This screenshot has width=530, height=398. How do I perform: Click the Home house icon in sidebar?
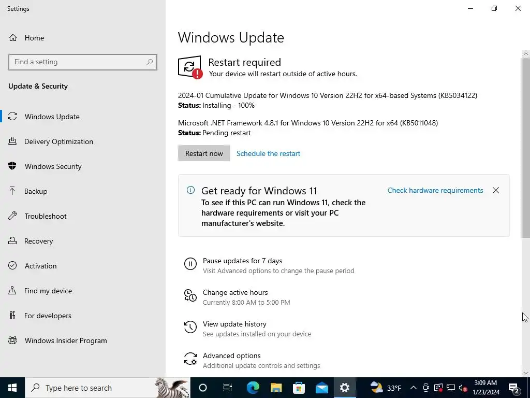[13, 37]
